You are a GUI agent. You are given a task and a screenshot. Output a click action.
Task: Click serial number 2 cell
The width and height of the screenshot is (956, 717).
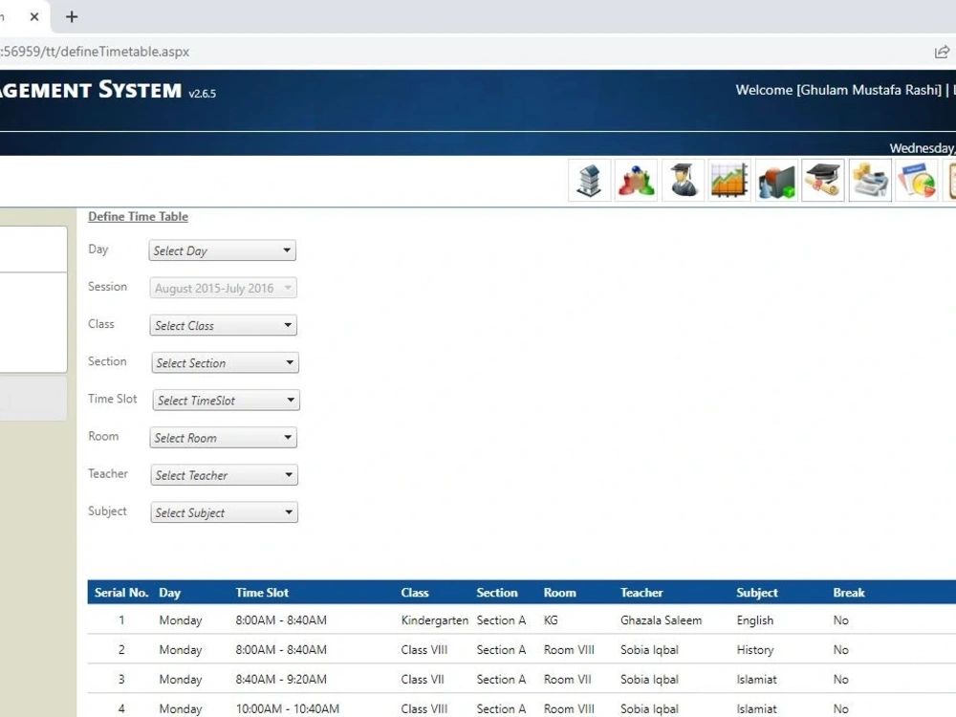pyautogui.click(x=121, y=650)
